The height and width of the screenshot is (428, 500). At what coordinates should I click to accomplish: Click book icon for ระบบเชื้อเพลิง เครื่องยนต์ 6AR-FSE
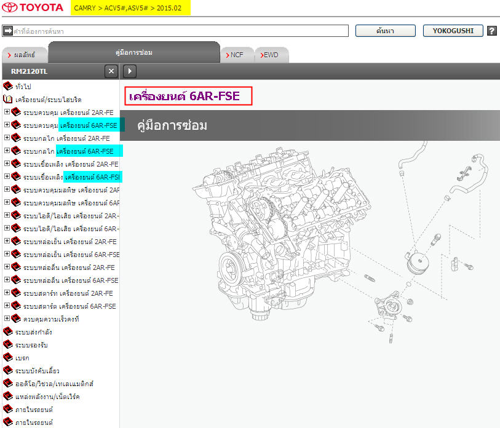16,176
